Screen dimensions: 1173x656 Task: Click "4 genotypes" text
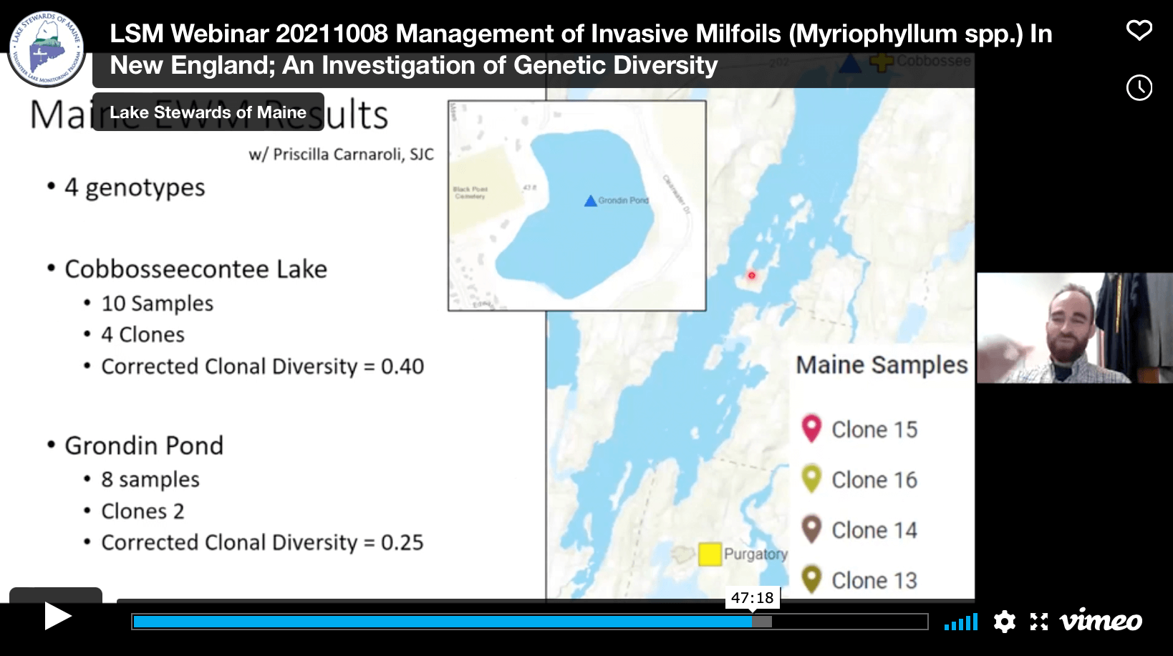point(135,188)
